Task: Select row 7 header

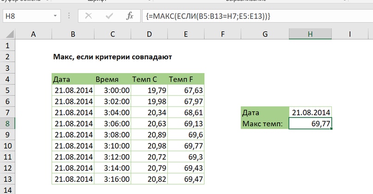Action: [x=7, y=112]
